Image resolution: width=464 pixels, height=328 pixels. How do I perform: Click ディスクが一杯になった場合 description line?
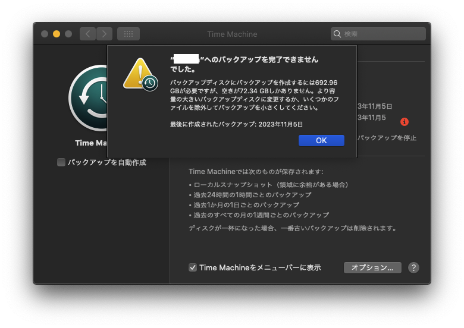click(x=292, y=228)
